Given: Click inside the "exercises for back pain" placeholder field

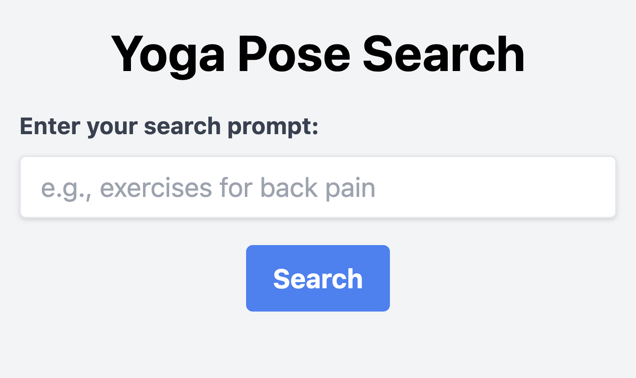Looking at the screenshot, I should tap(318, 187).
